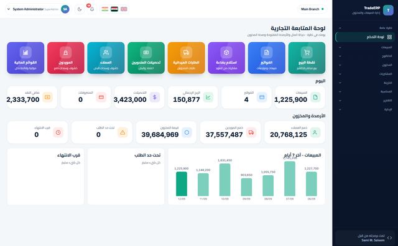Click the 09/09 bar labeled 903,650
Screen dimensions: 398x246
[246, 187]
